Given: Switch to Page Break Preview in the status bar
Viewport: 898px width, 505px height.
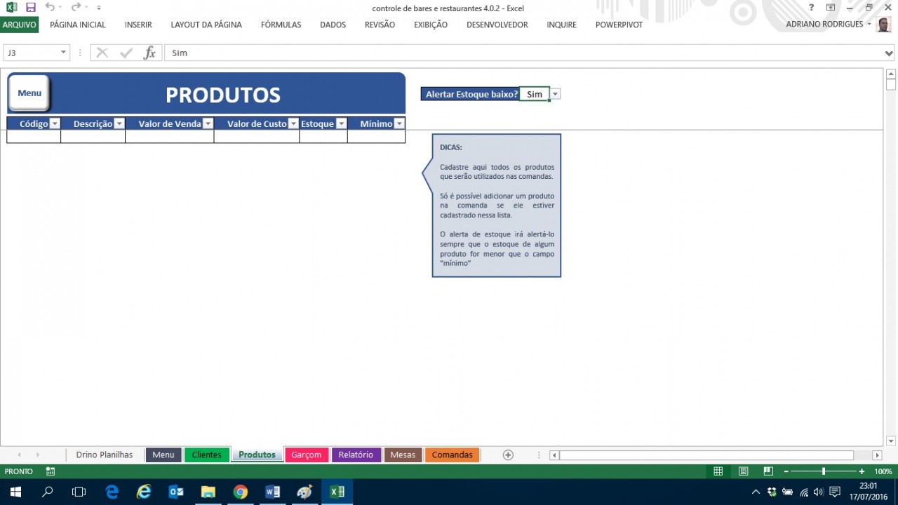Looking at the screenshot, I should click(x=768, y=471).
